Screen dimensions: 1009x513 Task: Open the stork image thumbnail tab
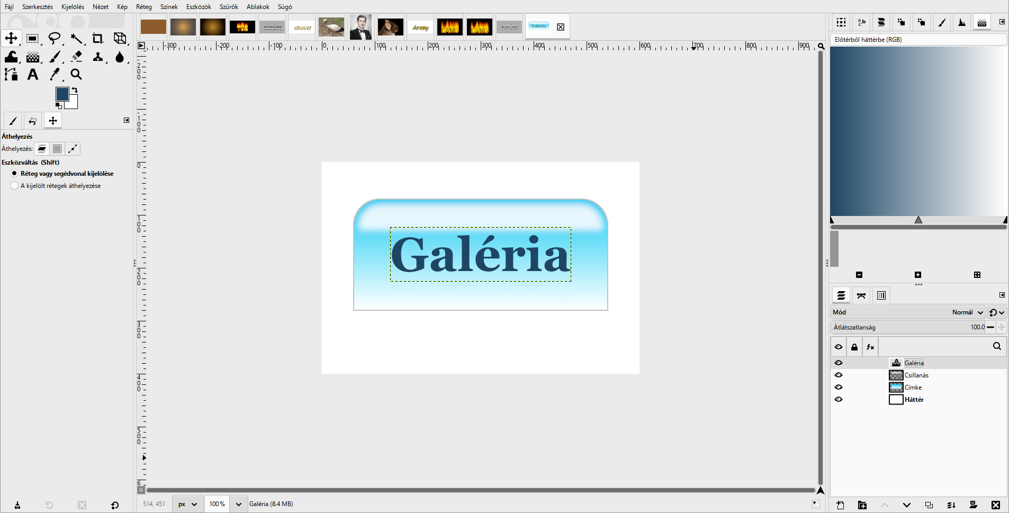tap(331, 27)
